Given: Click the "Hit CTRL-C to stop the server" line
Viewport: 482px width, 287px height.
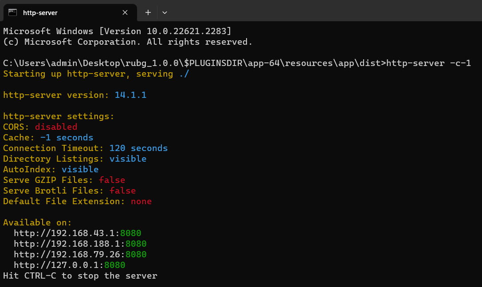Looking at the screenshot, I should click(80, 275).
